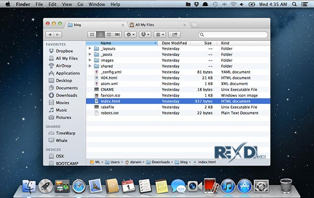The height and width of the screenshot is (198, 314).
Task: Sort by the Kind column header
Action: 244,43
